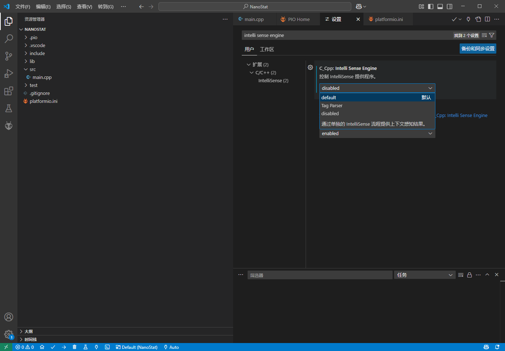505x351 pixels.
Task: Open the 文件(F) menu
Action: (23, 7)
